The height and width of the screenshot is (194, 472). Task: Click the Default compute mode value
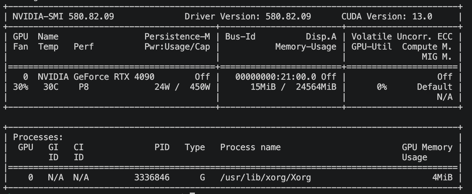(x=434, y=87)
